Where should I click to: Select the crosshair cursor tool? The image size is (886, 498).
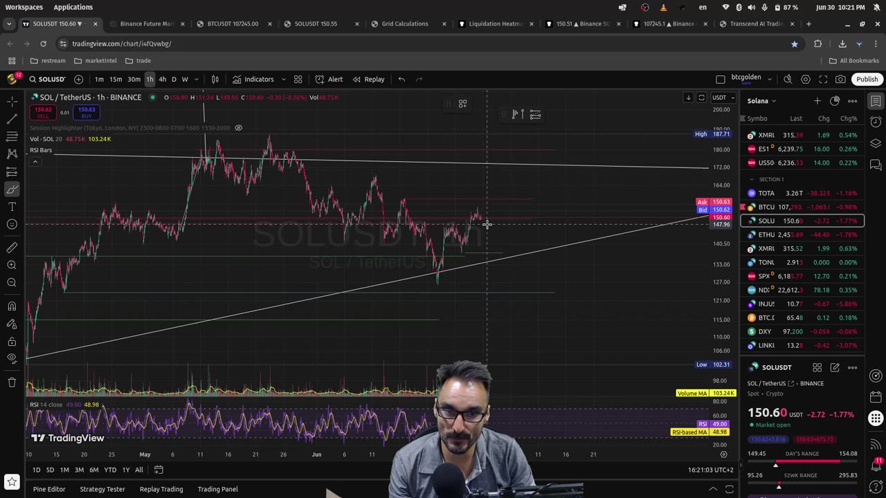coord(12,101)
